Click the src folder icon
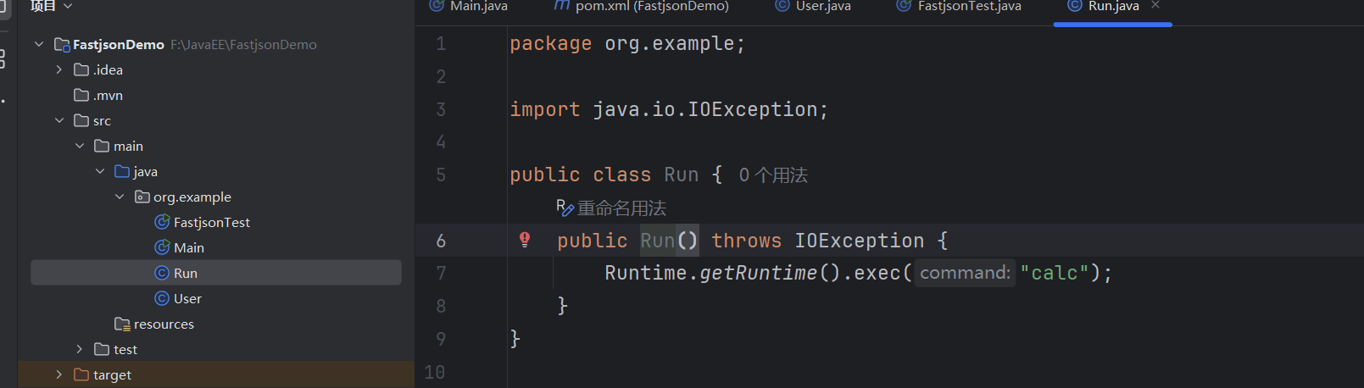 point(81,120)
